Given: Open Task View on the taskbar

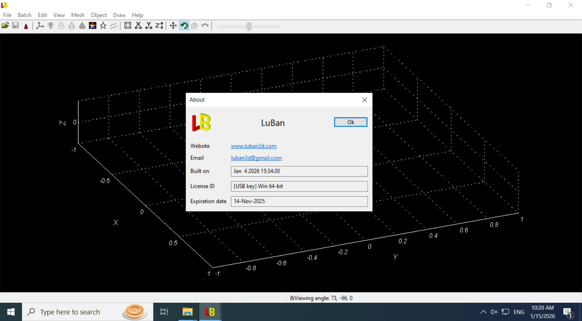Looking at the screenshot, I should [x=164, y=312].
